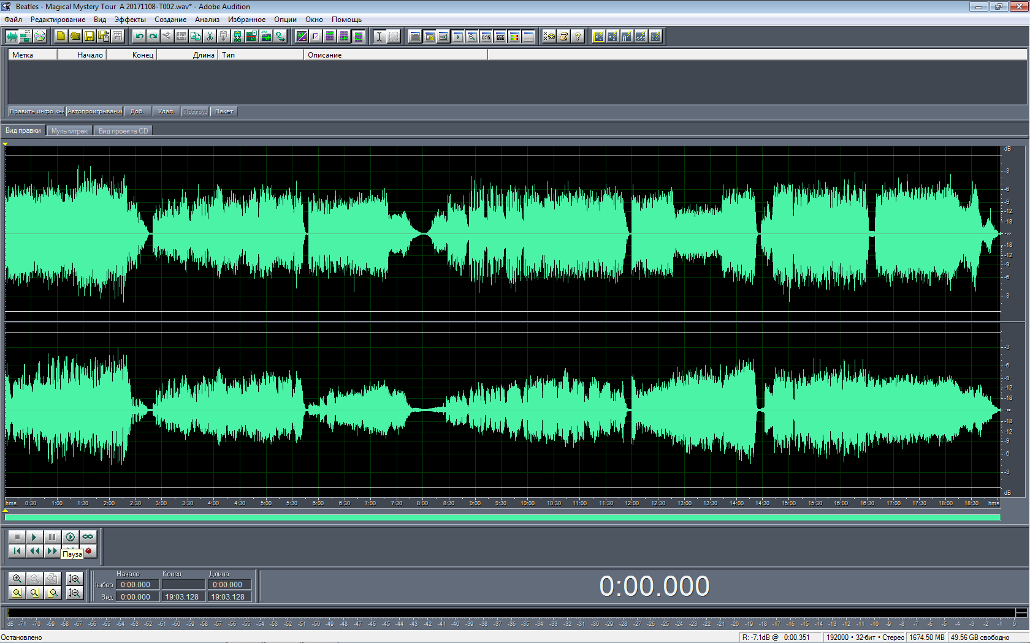The image size is (1030, 643).
Task: Open the Эффекты menu
Action: click(130, 20)
